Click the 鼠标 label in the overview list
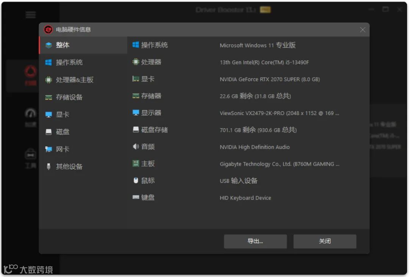409x277 pixels. coord(148,181)
